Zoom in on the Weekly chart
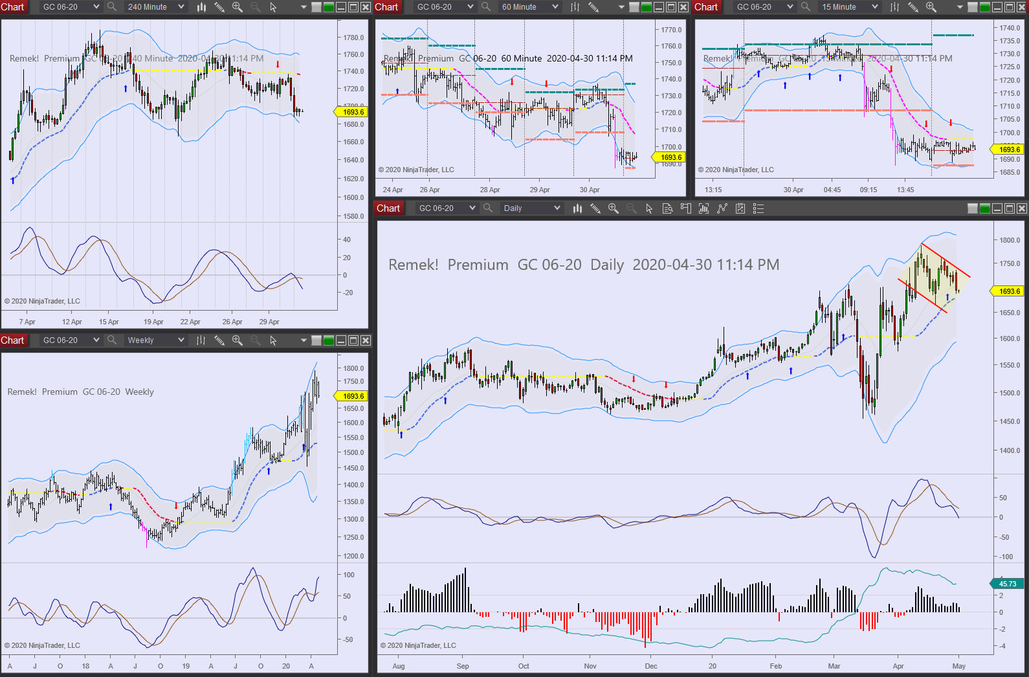This screenshot has width=1029, height=677. click(x=238, y=340)
